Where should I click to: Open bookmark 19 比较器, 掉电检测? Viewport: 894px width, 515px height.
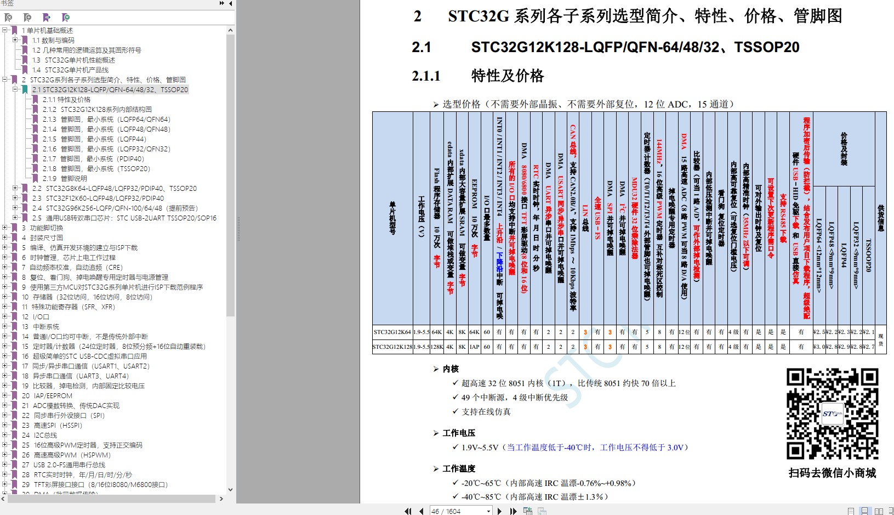pos(83,386)
